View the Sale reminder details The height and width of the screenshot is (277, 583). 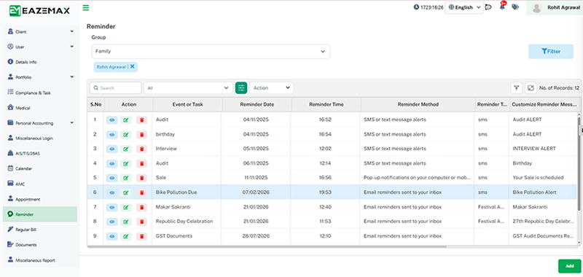pos(112,178)
